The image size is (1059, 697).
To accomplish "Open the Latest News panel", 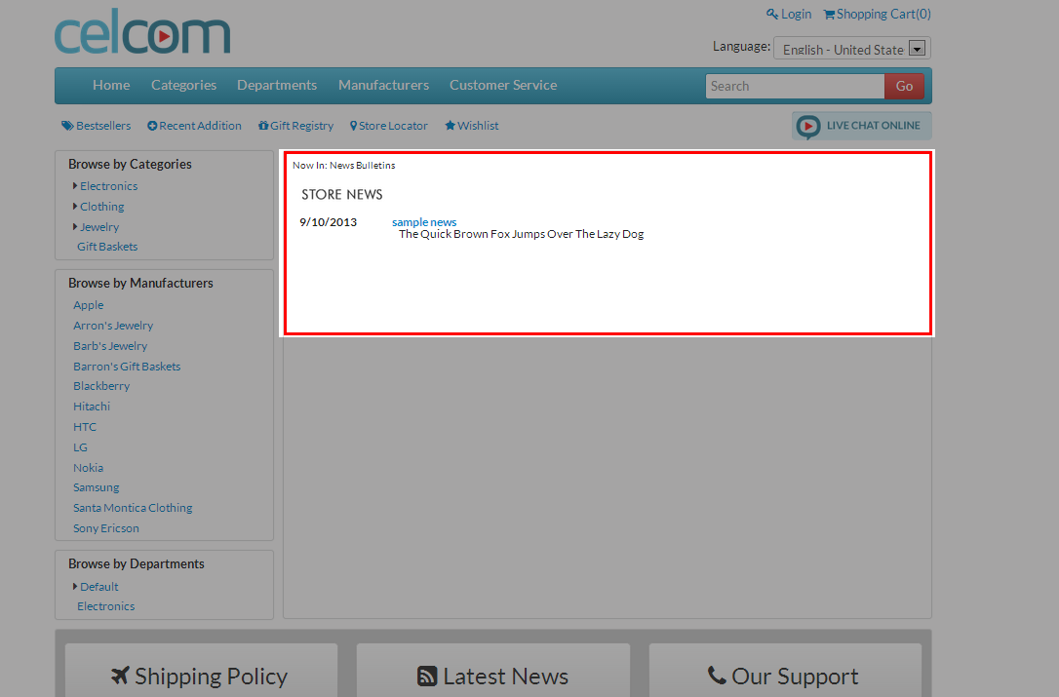I will tap(493, 670).
